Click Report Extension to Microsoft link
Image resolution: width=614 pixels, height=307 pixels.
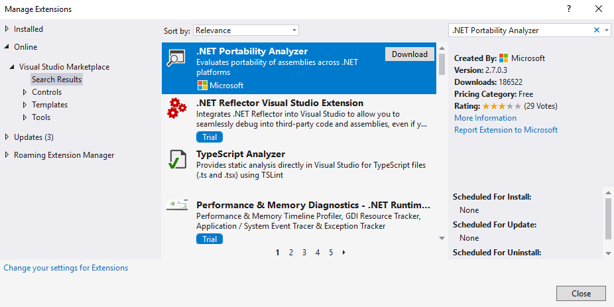[506, 129]
